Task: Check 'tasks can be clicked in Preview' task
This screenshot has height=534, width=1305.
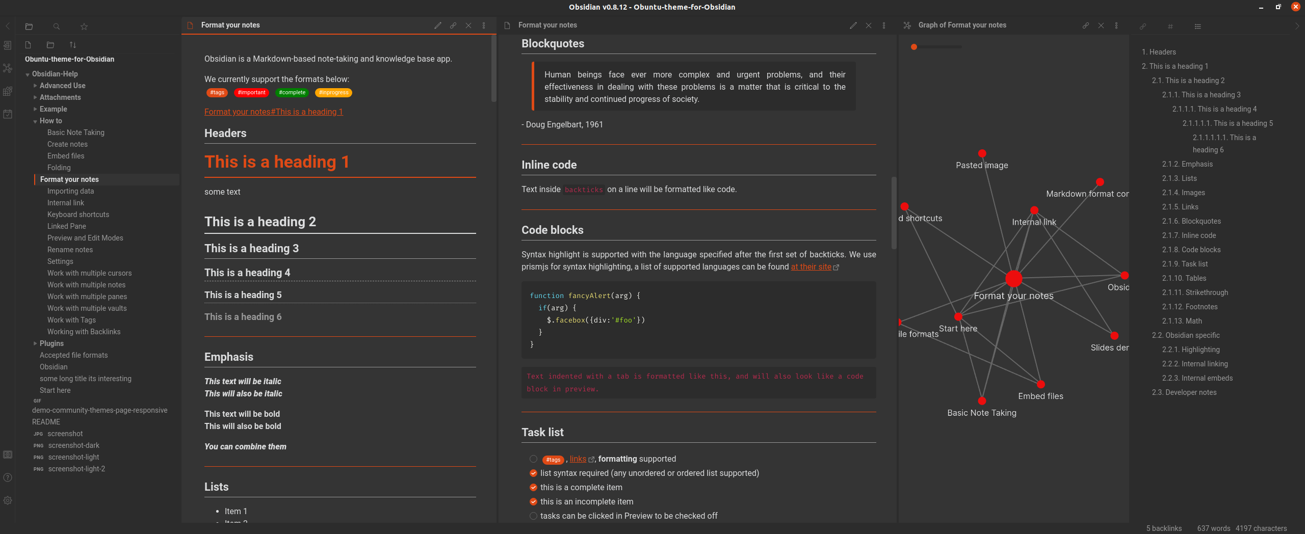Action: 533,516
